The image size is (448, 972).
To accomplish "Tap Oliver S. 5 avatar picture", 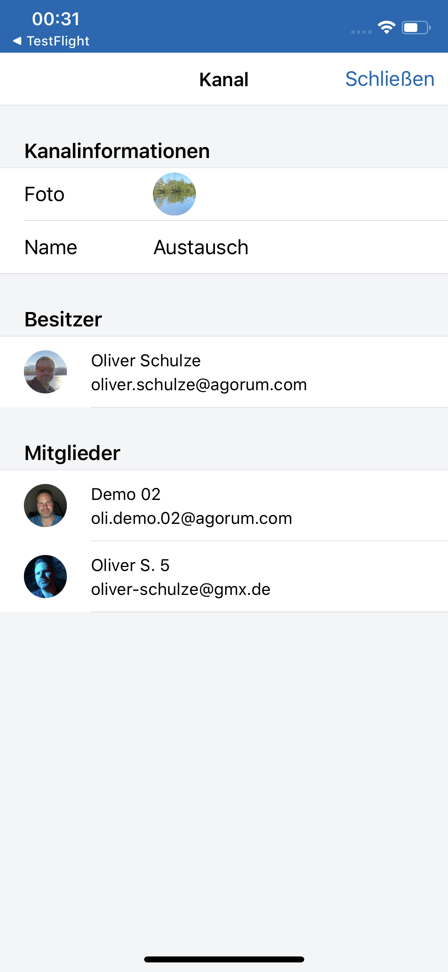I will point(45,577).
